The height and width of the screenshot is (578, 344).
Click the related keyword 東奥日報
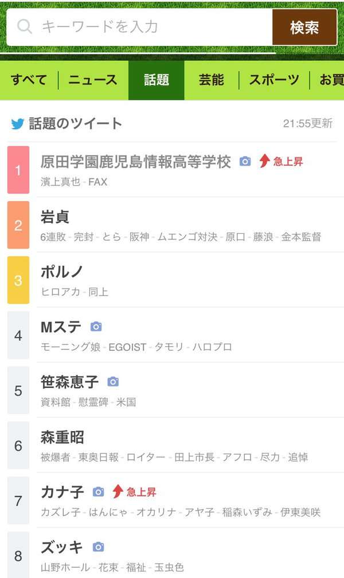coord(99,457)
